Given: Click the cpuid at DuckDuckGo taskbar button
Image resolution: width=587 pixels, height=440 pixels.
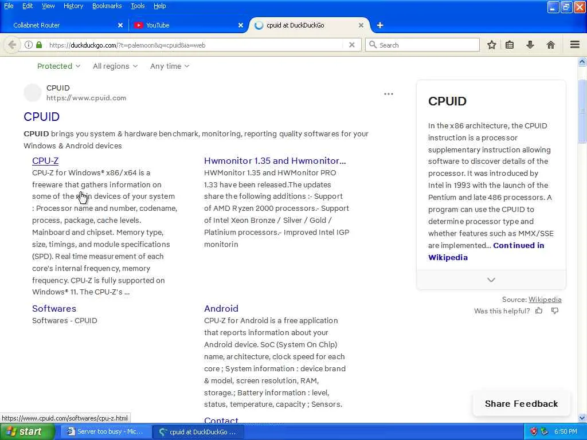Looking at the screenshot, I should click(x=199, y=432).
